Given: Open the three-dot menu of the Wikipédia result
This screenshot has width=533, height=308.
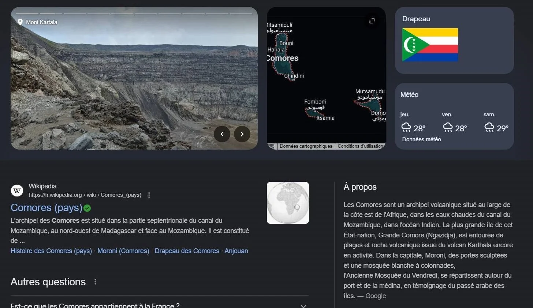Looking at the screenshot, I should tap(149, 195).
